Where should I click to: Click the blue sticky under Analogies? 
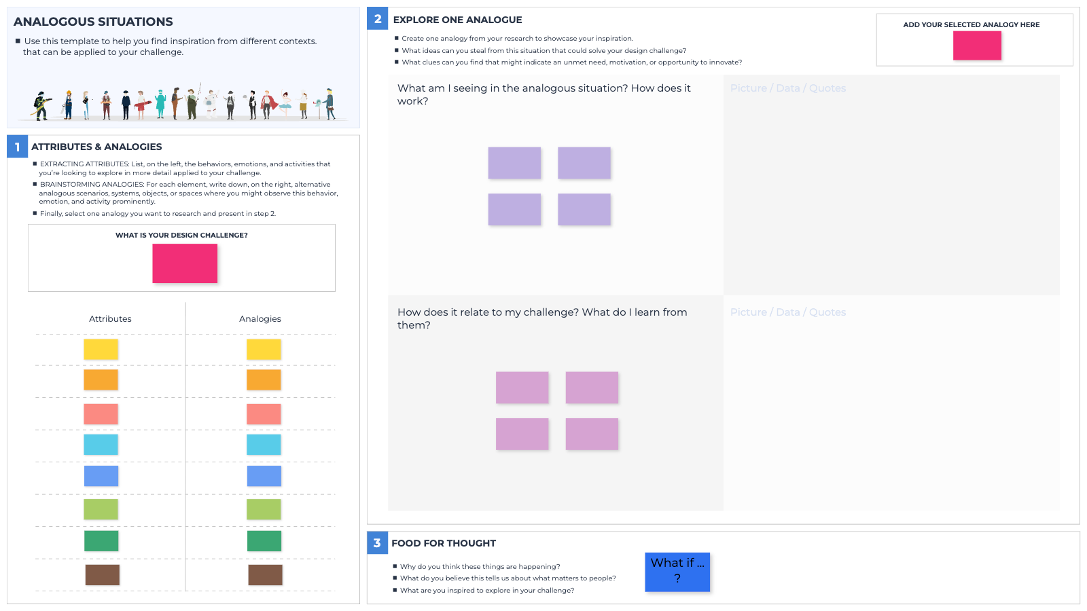click(x=264, y=476)
